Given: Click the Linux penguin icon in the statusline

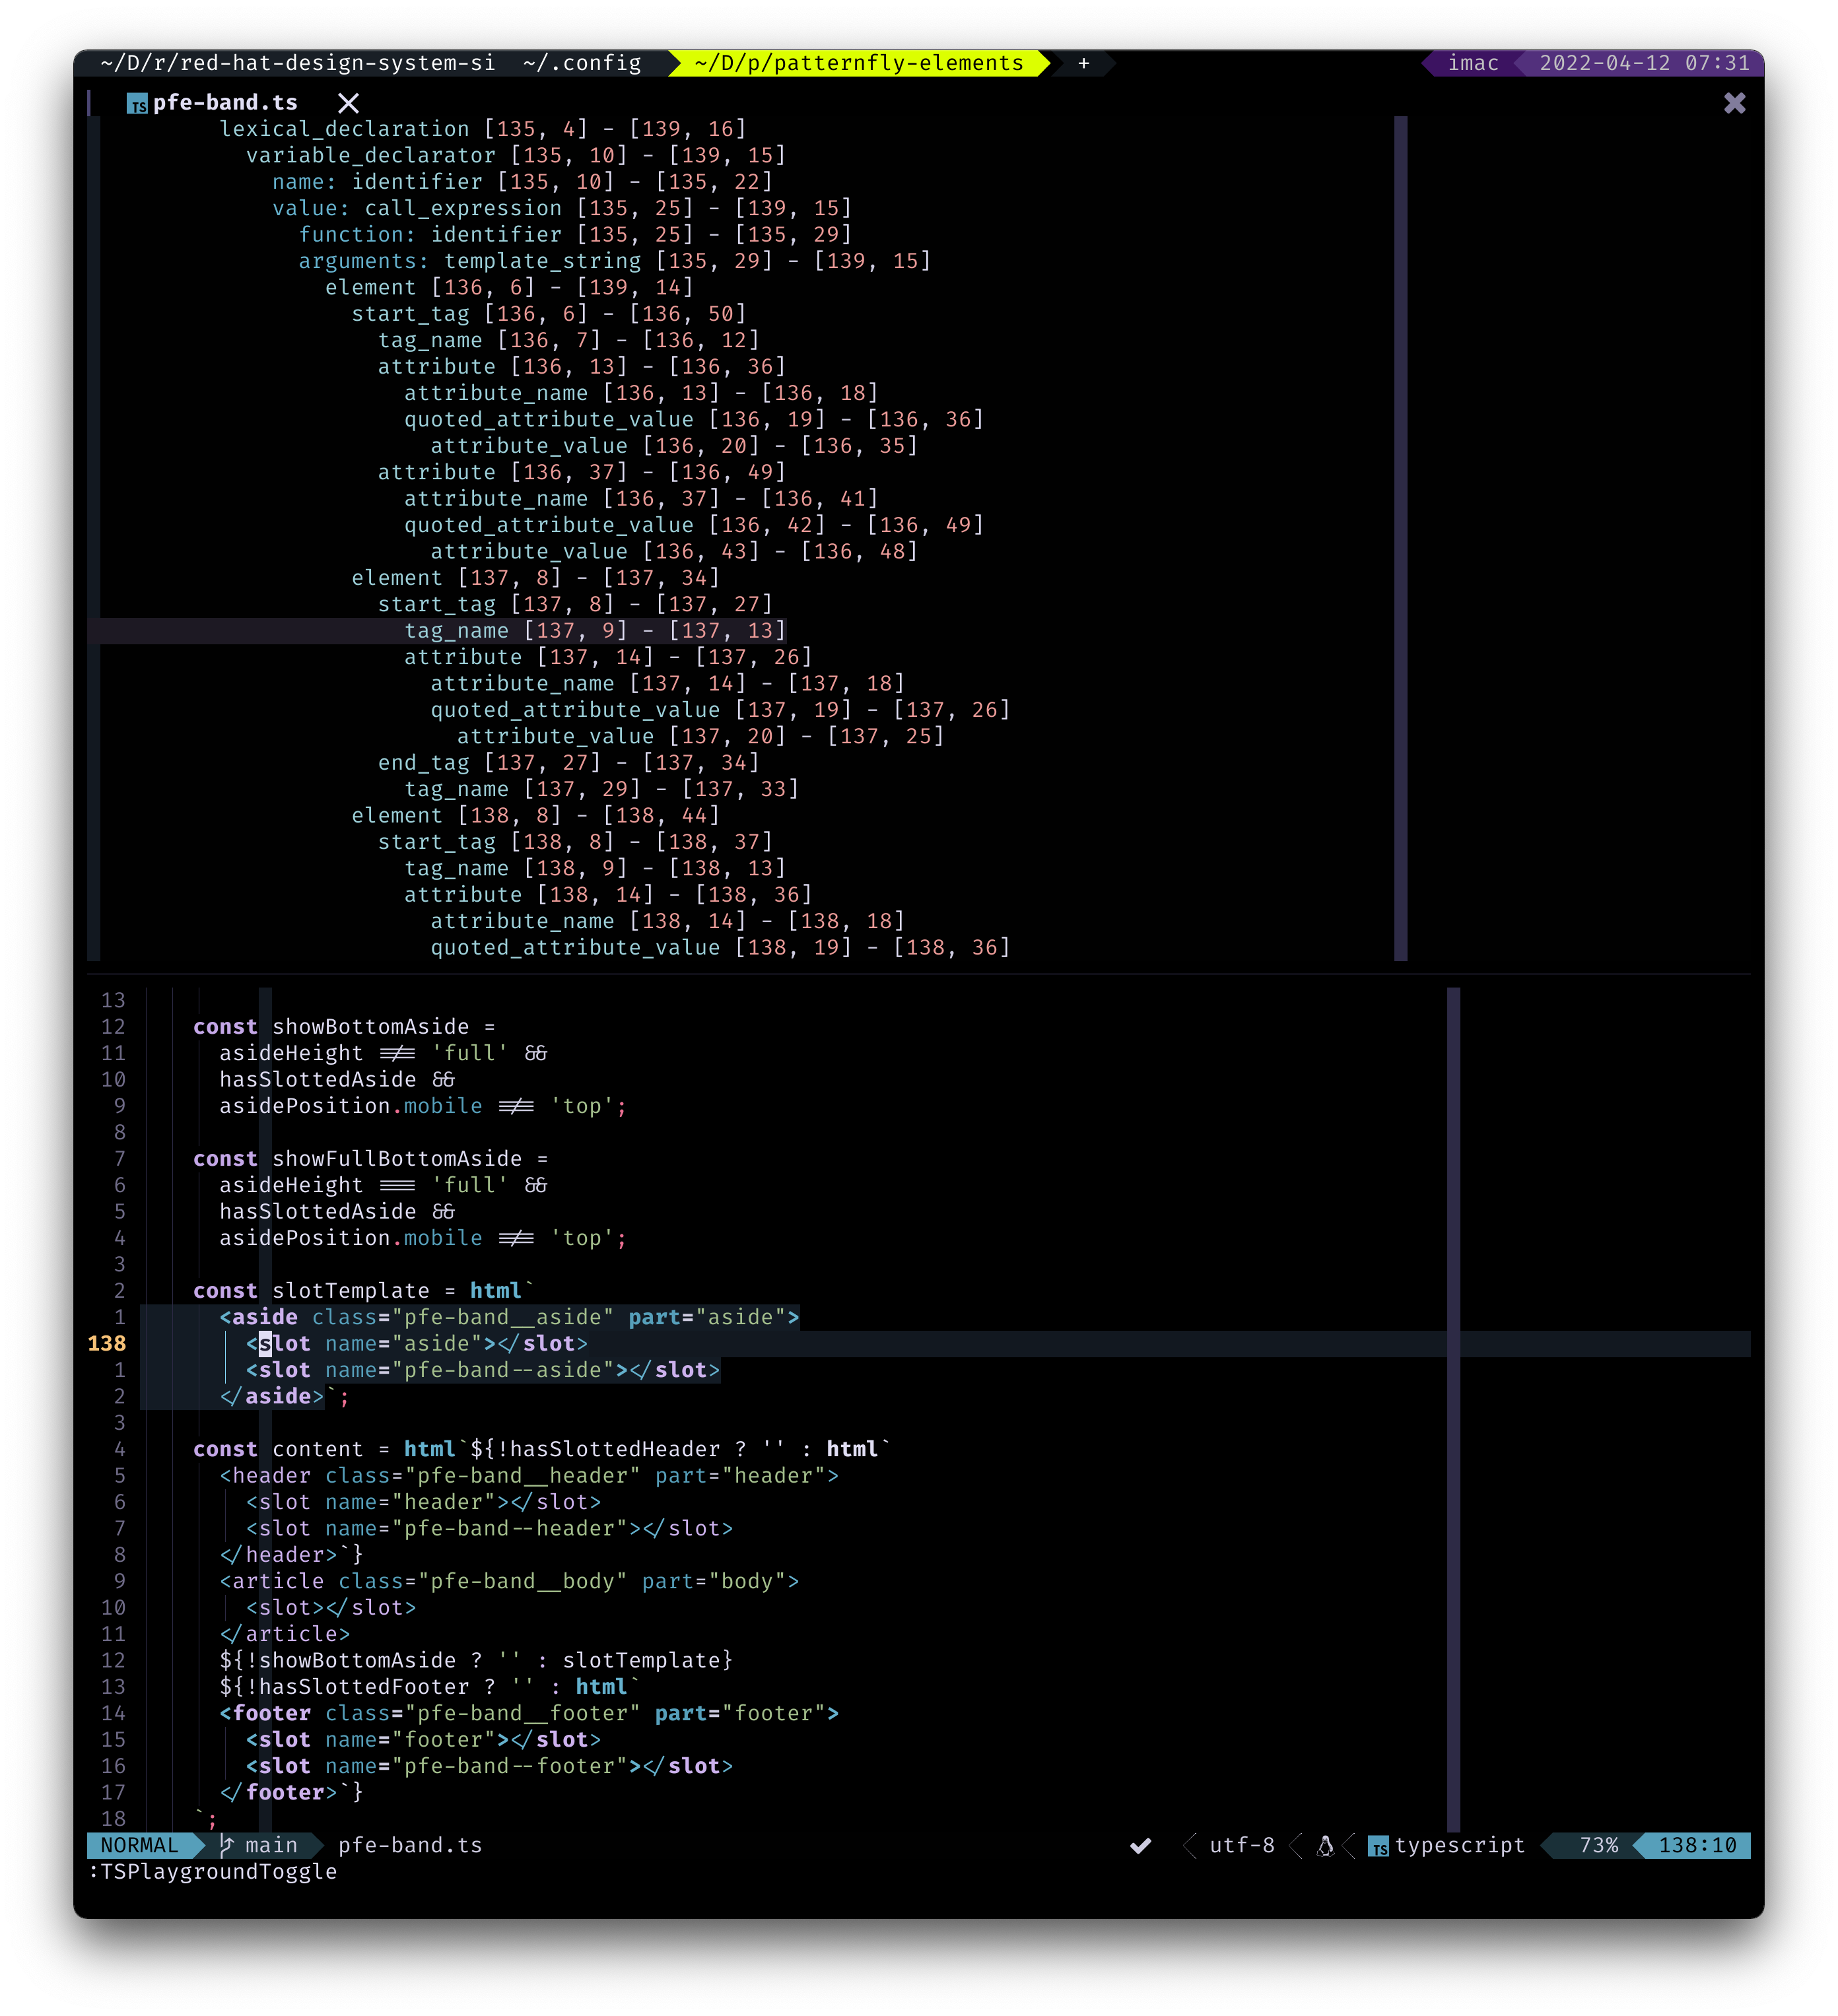Looking at the screenshot, I should click(x=1325, y=1846).
